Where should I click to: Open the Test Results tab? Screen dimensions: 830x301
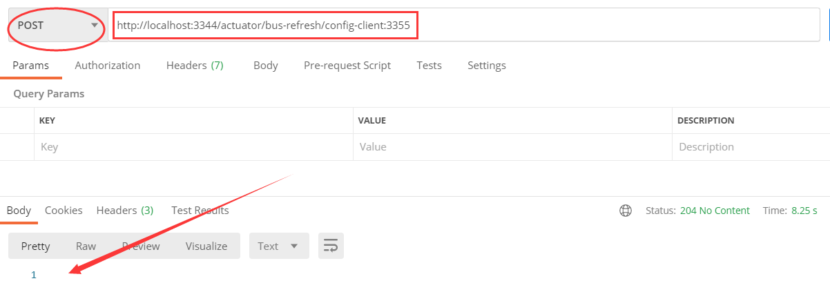point(200,211)
